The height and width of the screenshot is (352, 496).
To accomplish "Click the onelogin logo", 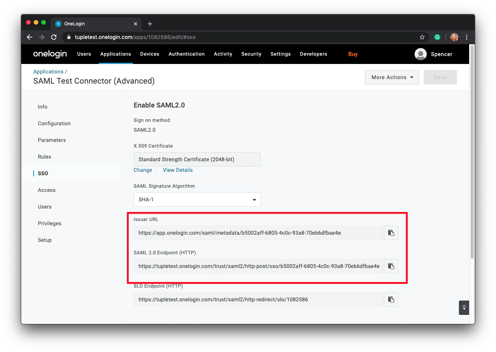I will point(50,54).
